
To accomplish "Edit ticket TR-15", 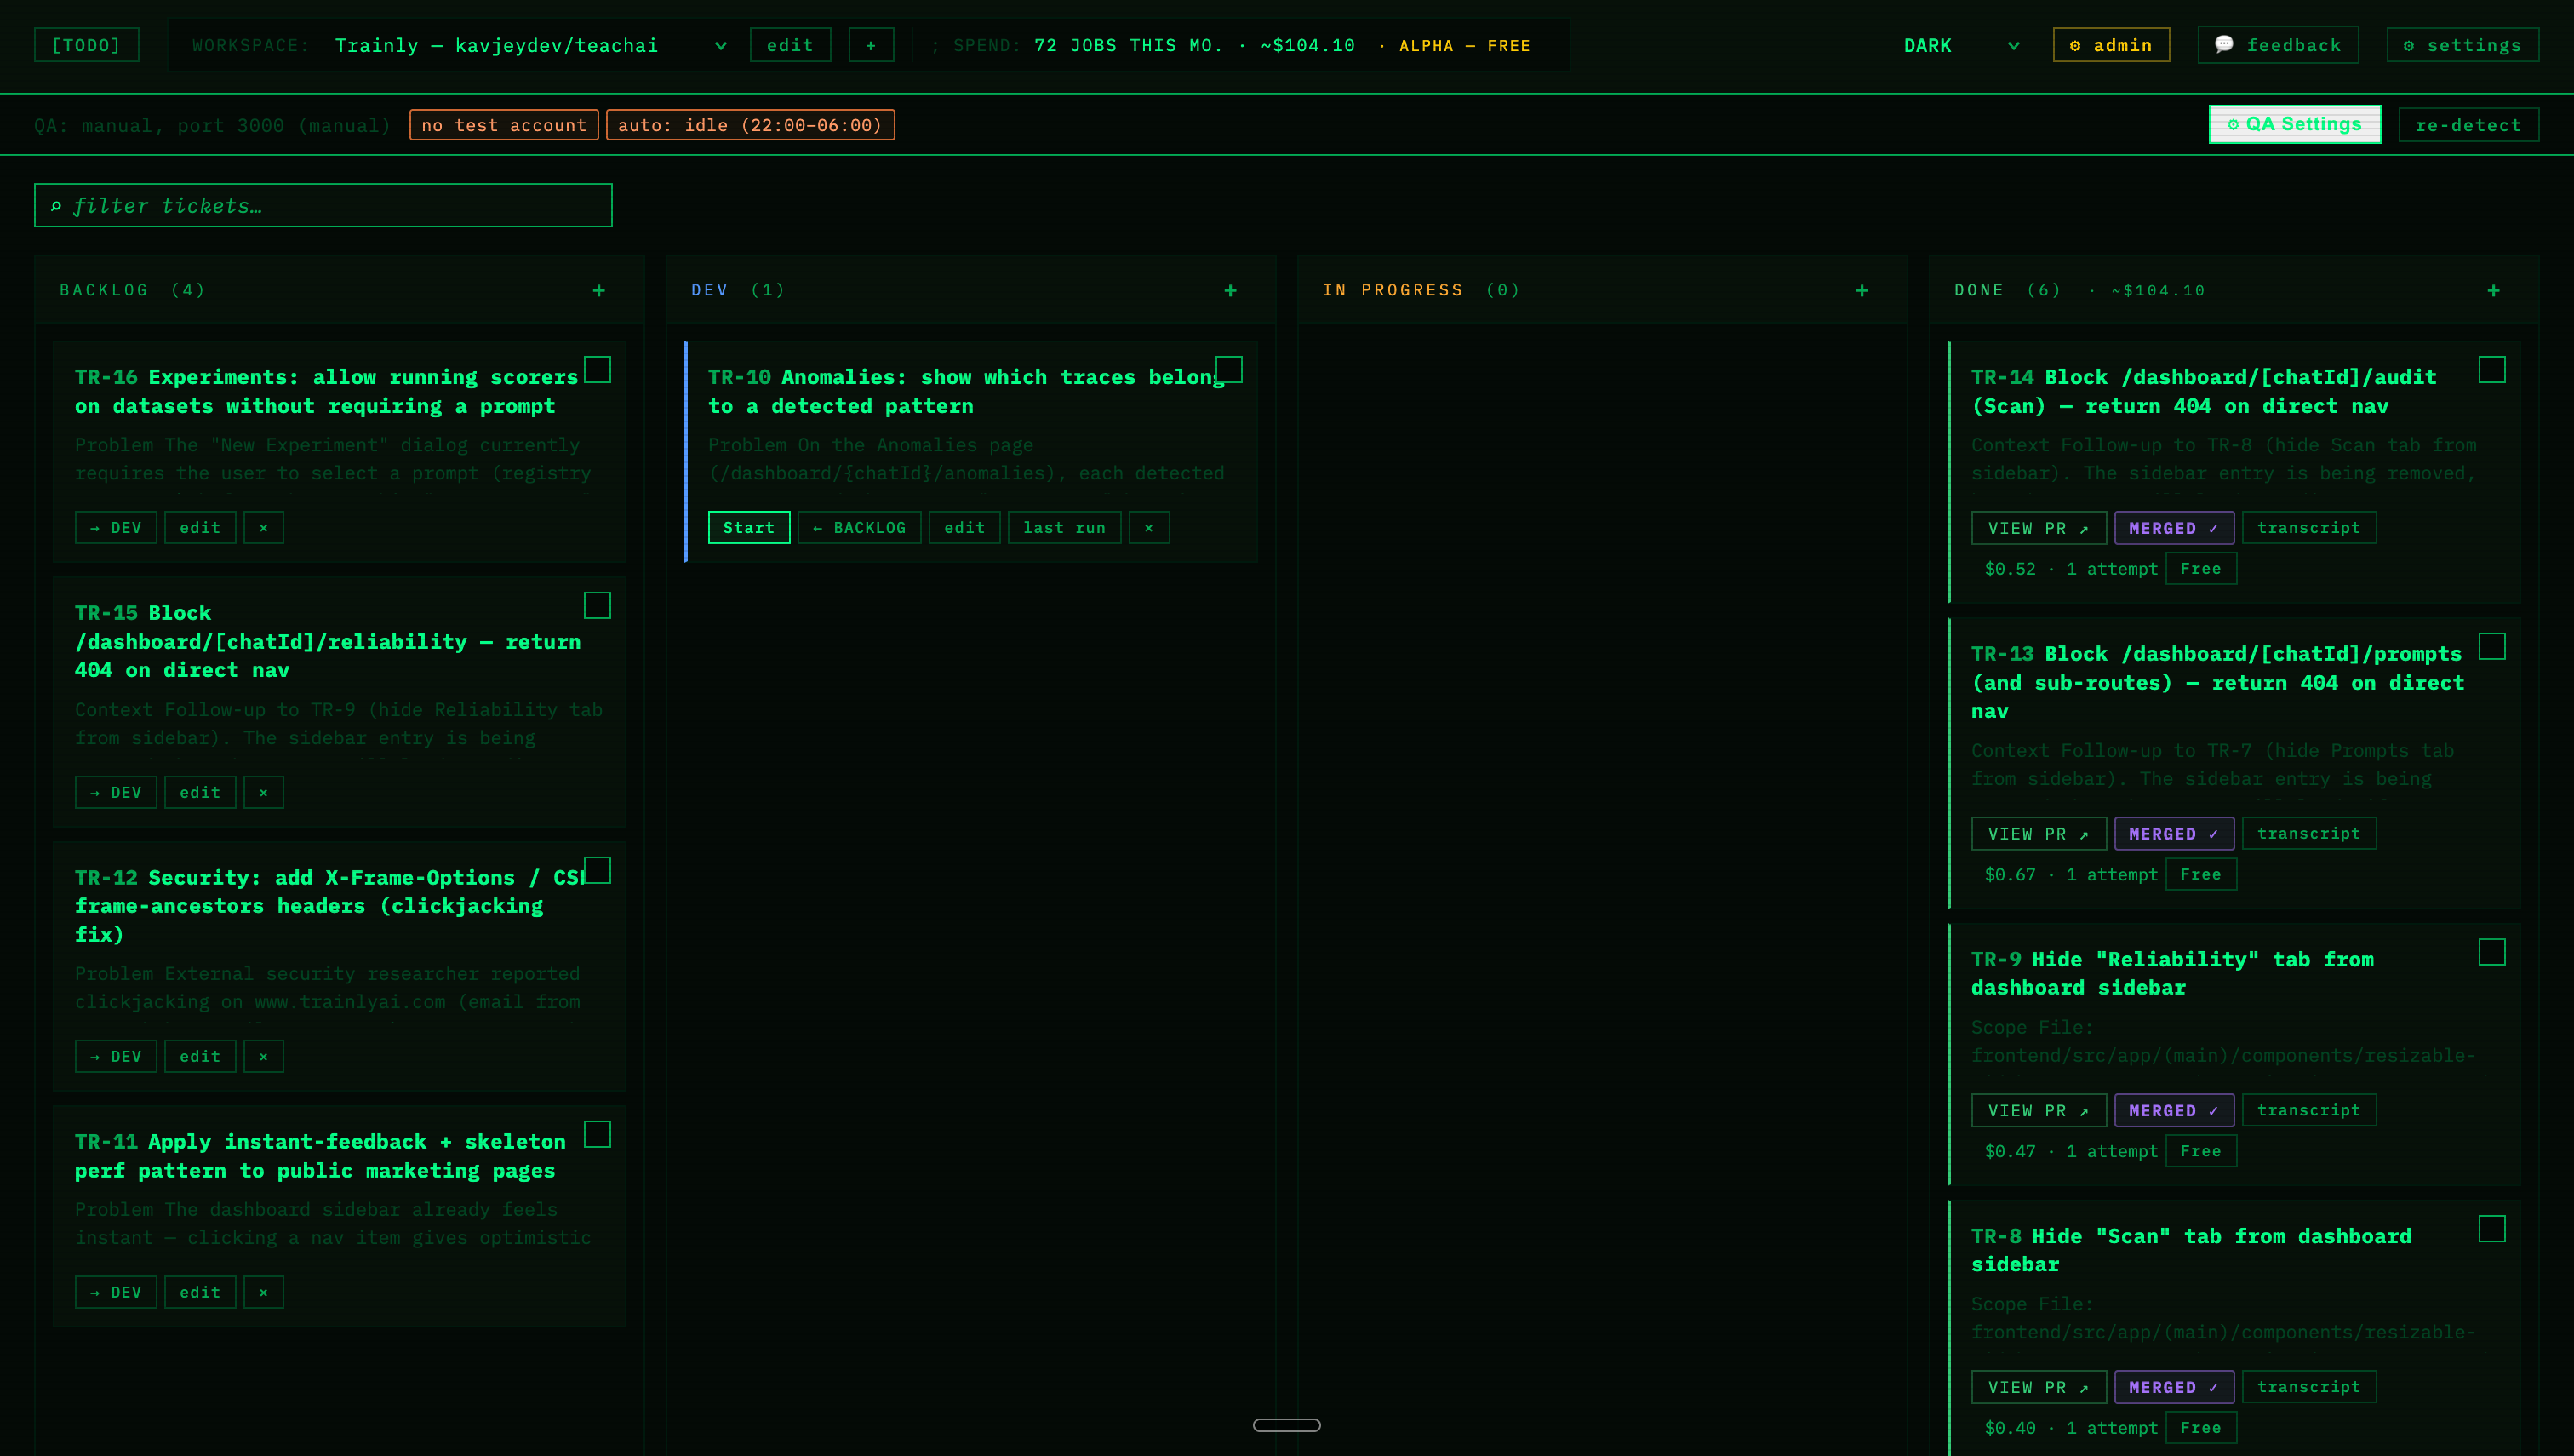I will [201, 792].
